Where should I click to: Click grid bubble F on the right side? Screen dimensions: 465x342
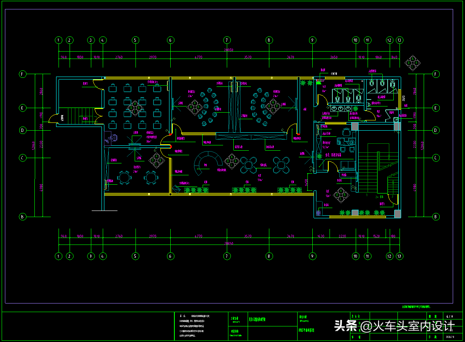(436, 74)
